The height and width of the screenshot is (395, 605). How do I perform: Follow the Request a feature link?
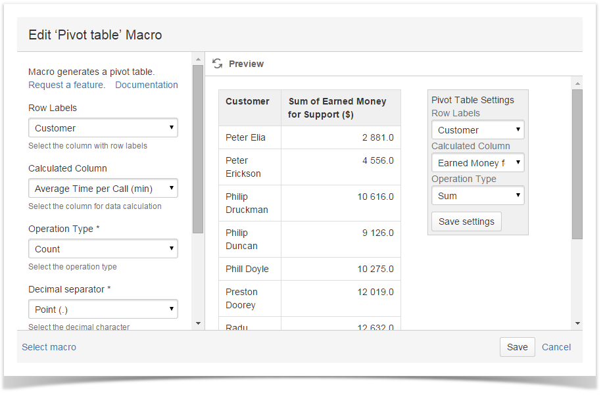pos(66,85)
